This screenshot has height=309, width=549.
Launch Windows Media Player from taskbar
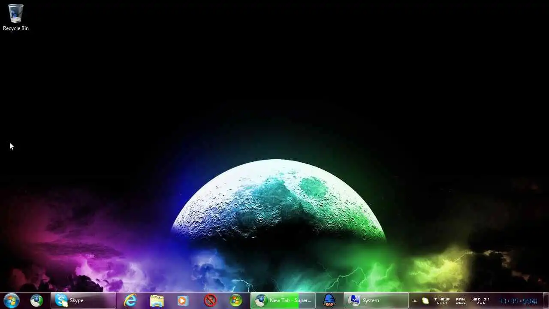click(x=183, y=300)
